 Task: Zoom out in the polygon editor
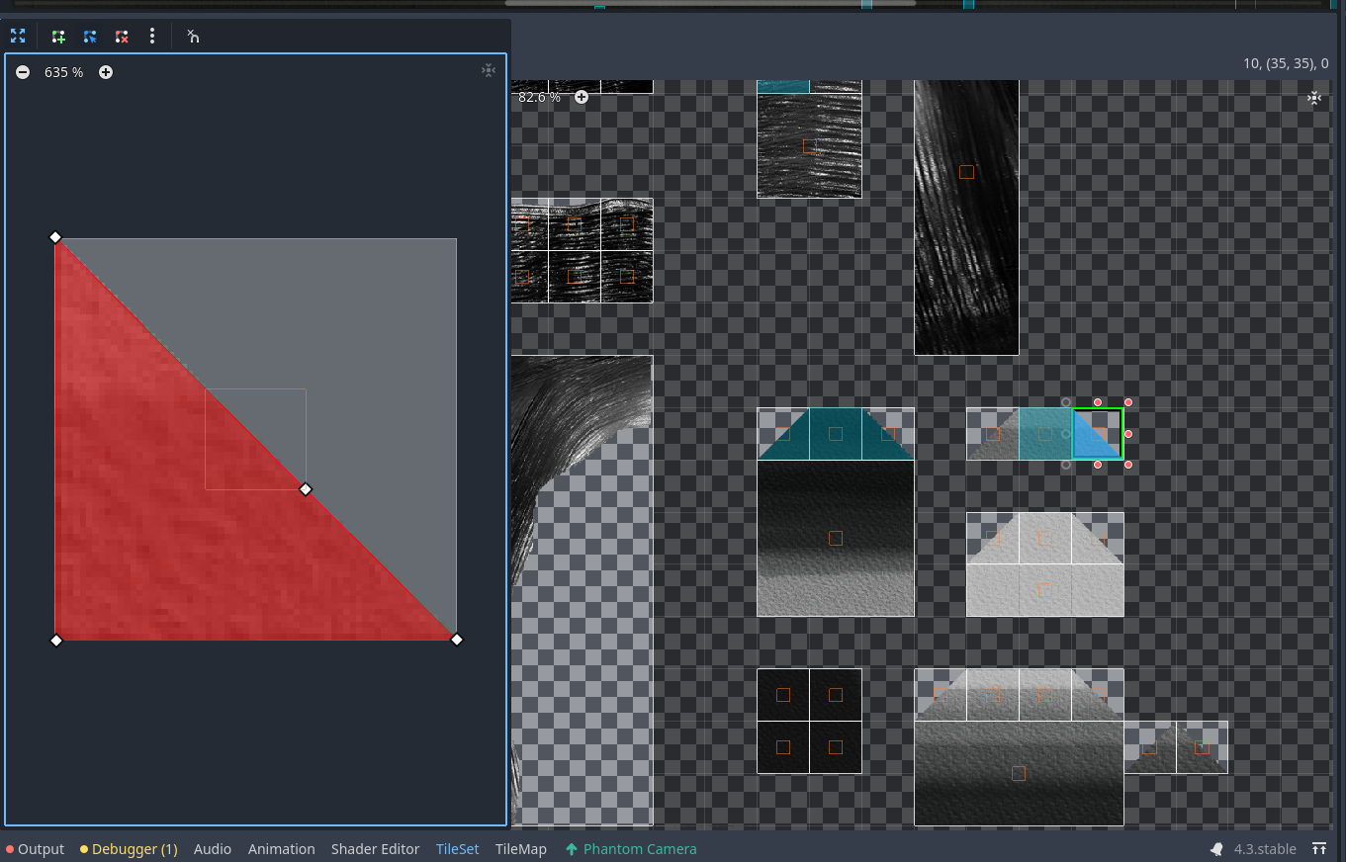(x=23, y=72)
